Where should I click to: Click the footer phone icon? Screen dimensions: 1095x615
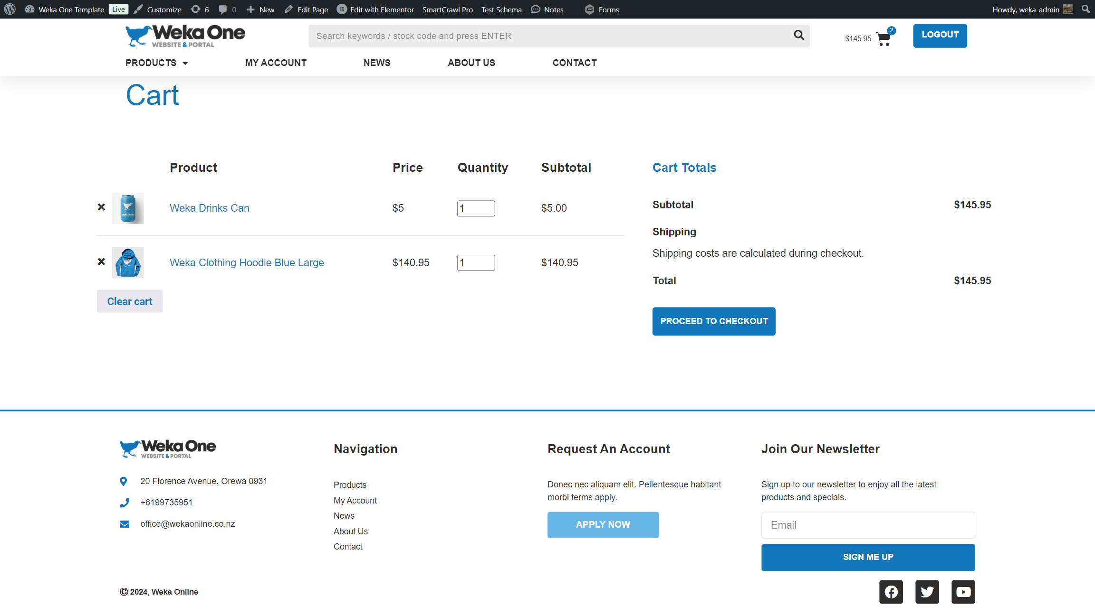[x=125, y=503]
